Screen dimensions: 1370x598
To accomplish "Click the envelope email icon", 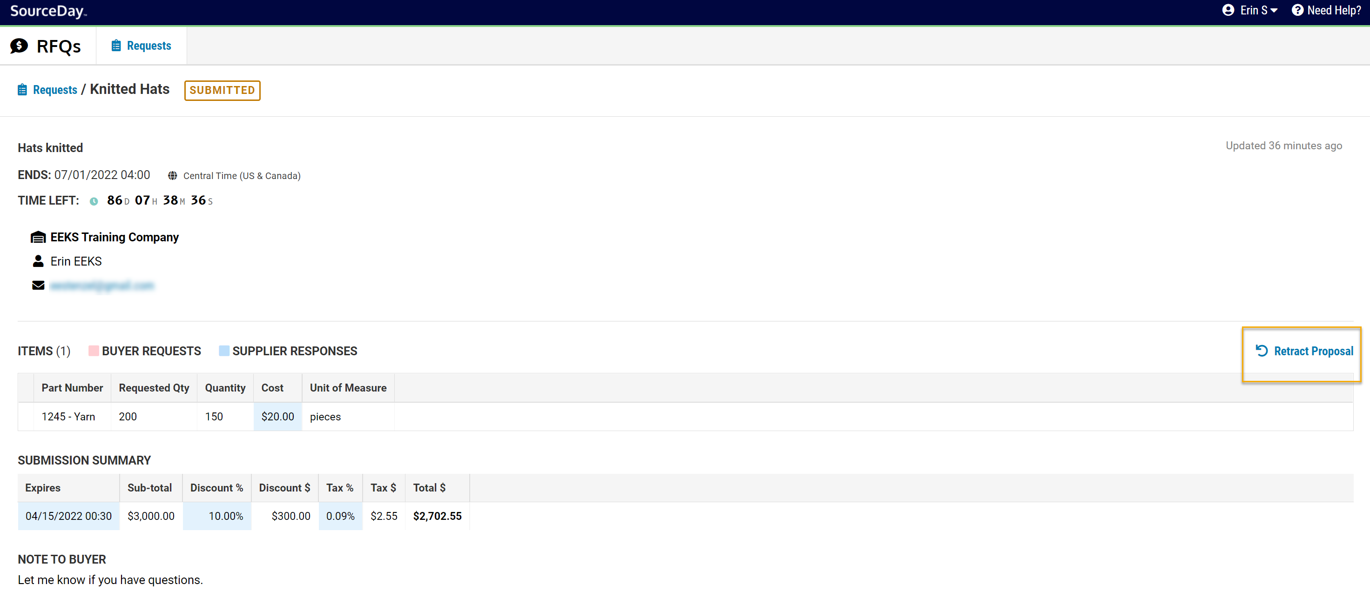I will 38,285.
